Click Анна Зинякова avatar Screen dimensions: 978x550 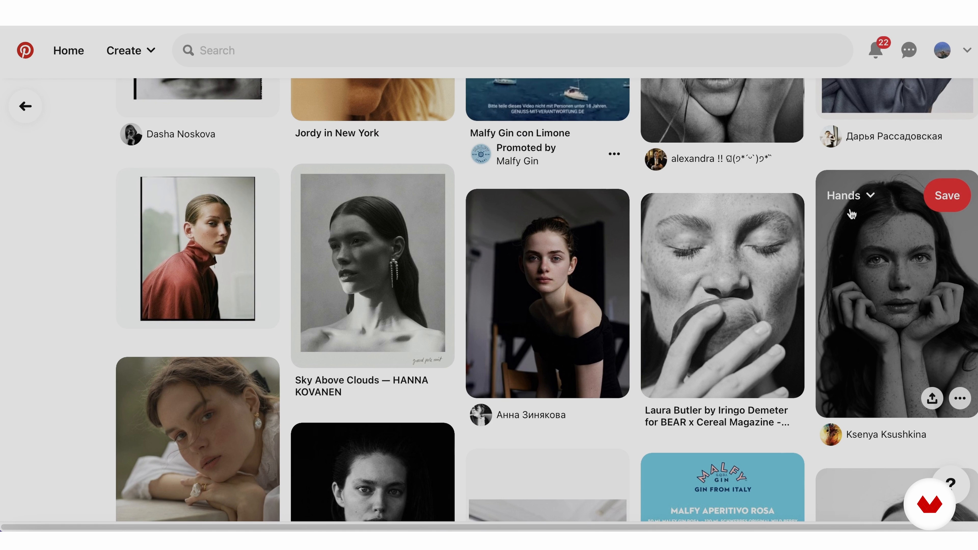click(481, 415)
